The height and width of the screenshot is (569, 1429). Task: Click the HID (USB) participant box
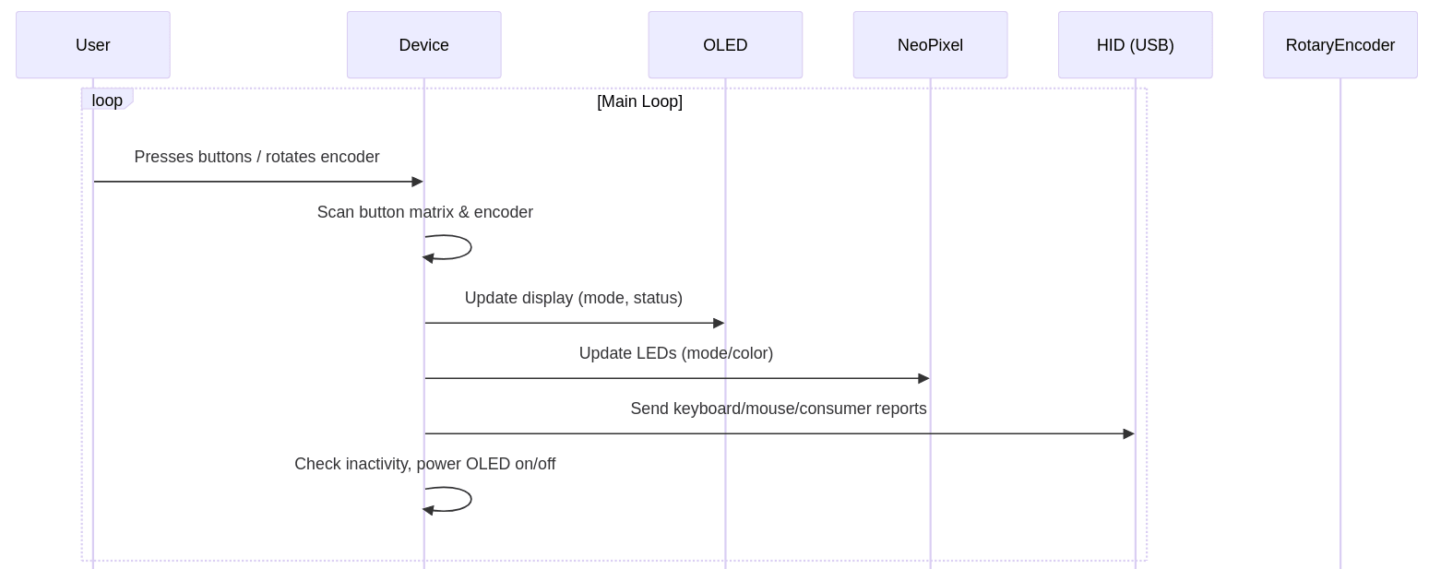[x=1135, y=45]
